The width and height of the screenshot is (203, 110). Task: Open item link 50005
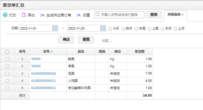click(36, 59)
